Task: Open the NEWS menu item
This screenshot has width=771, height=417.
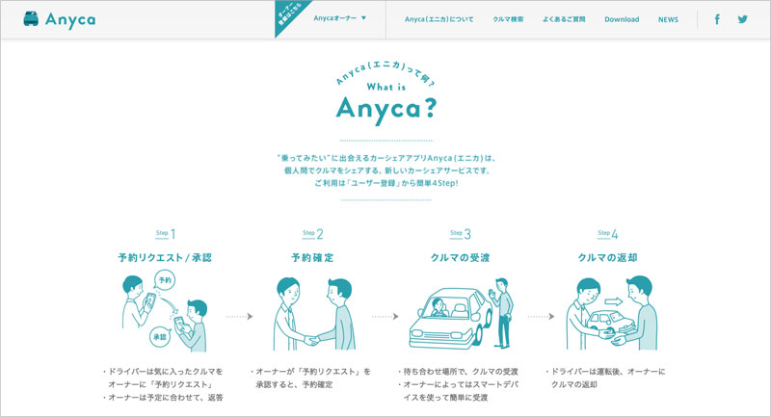Action: 668,19
